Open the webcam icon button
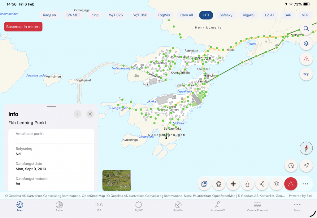The width and height of the screenshot is (317, 218). click(x=219, y=184)
